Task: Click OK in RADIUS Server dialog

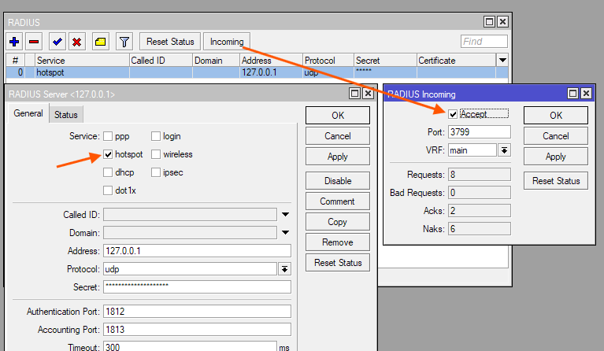Action: click(338, 116)
